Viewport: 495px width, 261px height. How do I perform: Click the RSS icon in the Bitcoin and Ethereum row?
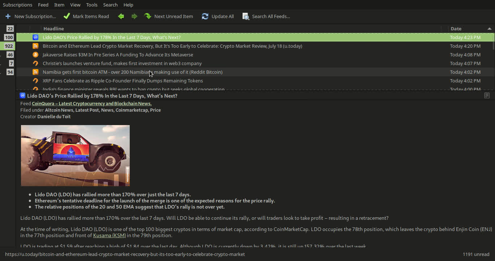pos(36,46)
